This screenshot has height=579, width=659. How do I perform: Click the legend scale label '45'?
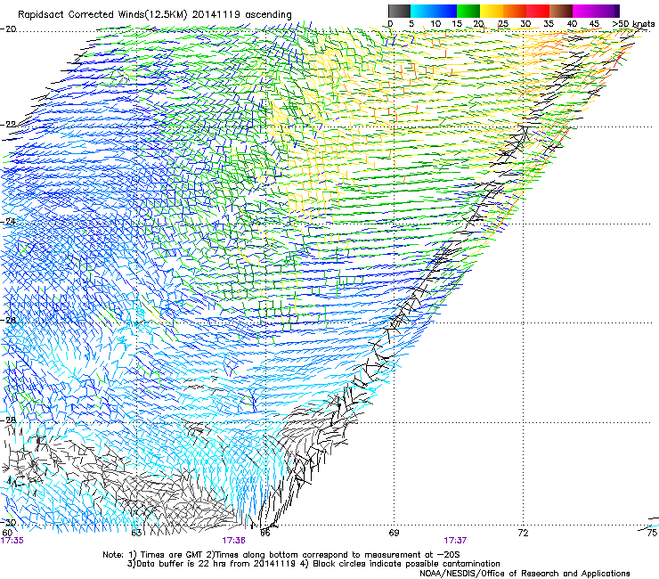click(594, 23)
